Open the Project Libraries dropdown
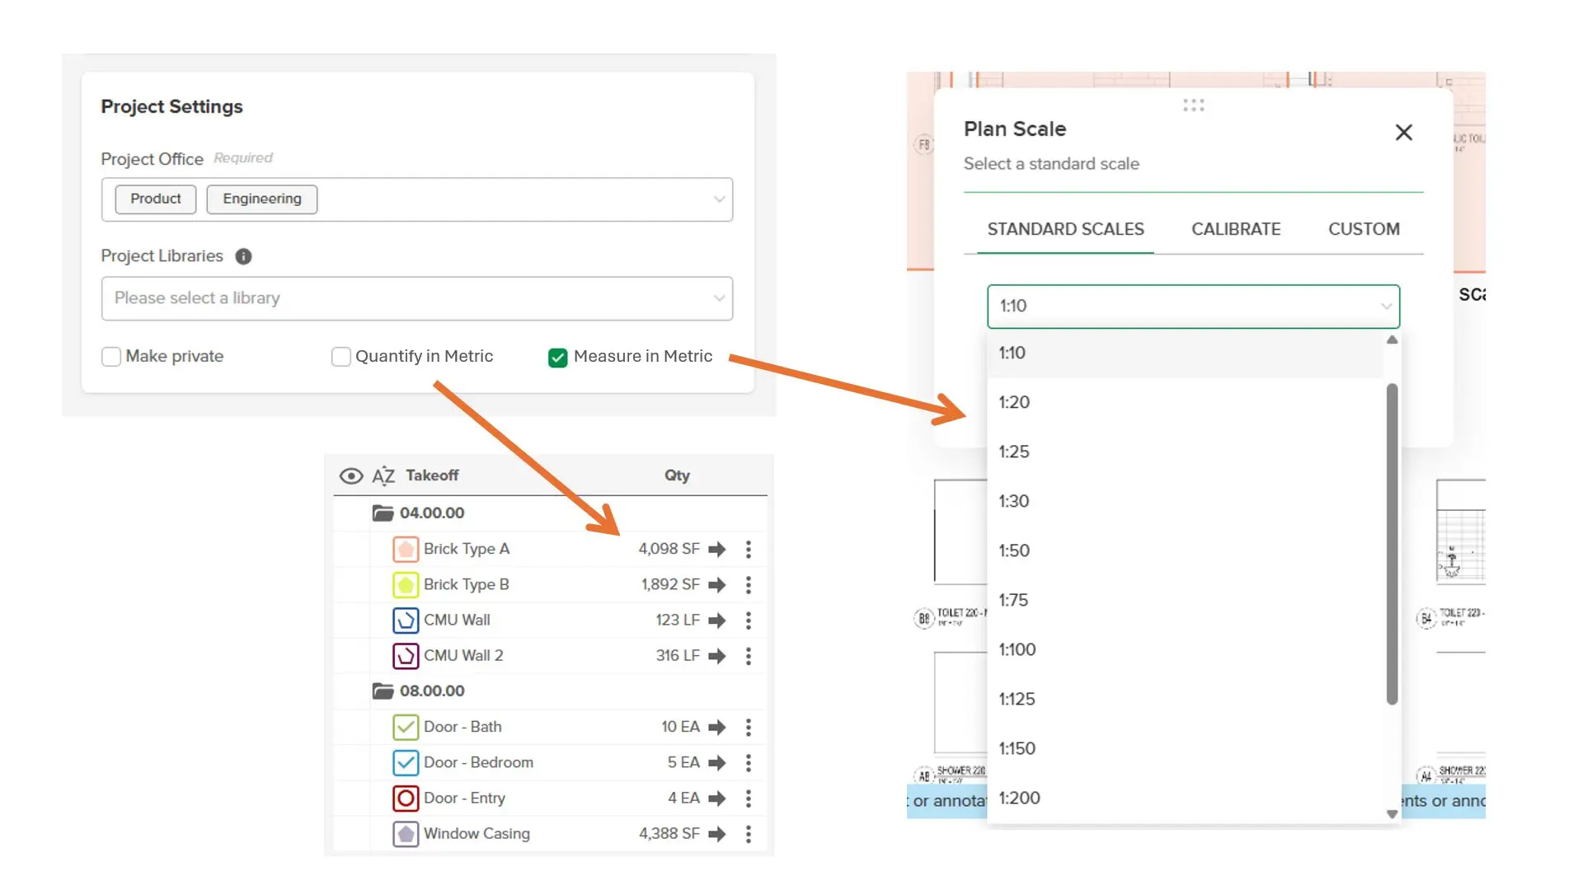Screen dimensions: 1583x890 [416, 298]
